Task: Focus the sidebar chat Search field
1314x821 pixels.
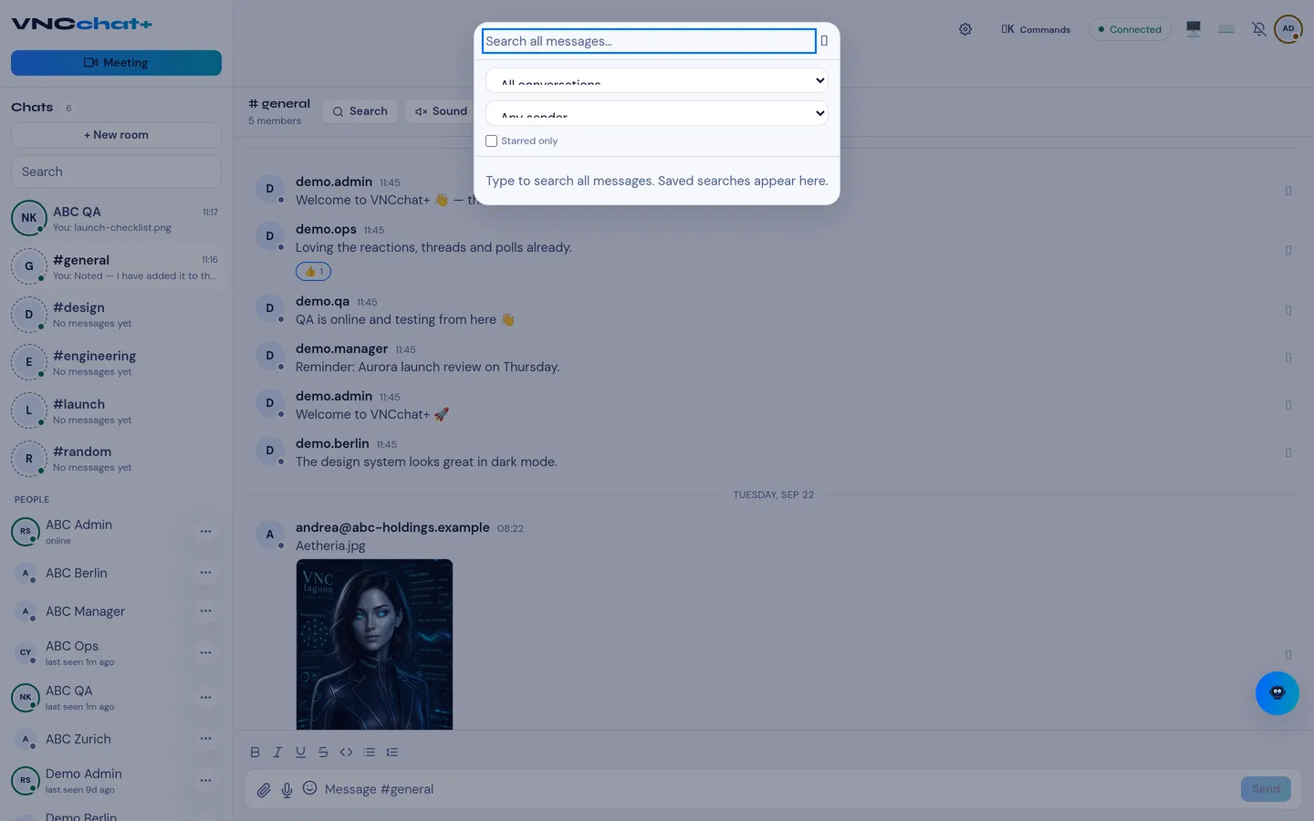Action: point(116,171)
